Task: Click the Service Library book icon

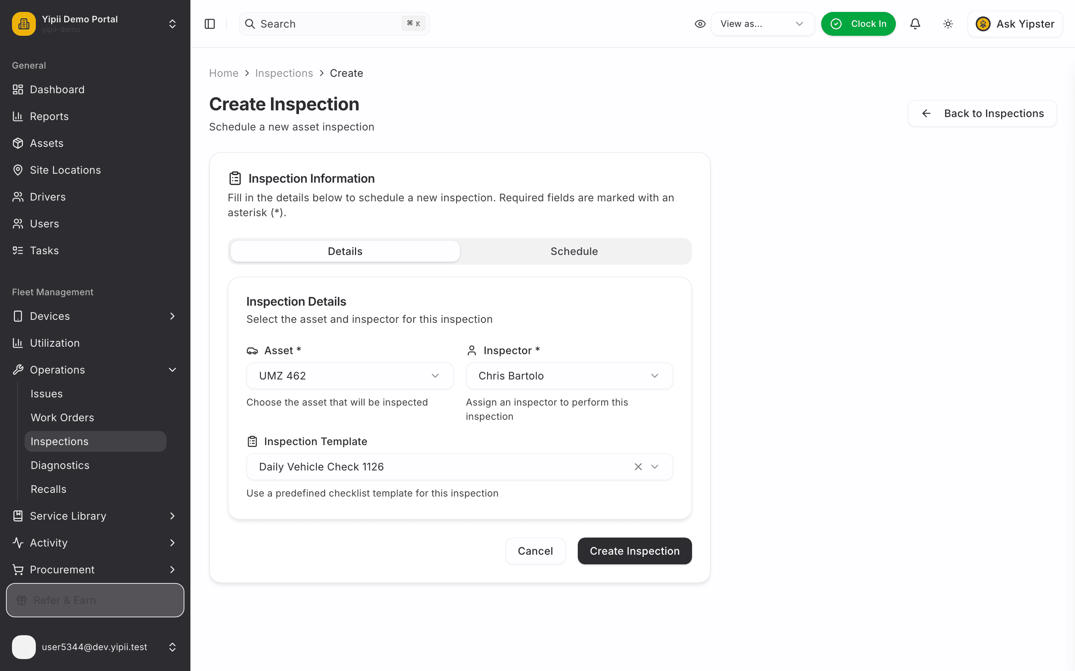Action: coord(18,516)
